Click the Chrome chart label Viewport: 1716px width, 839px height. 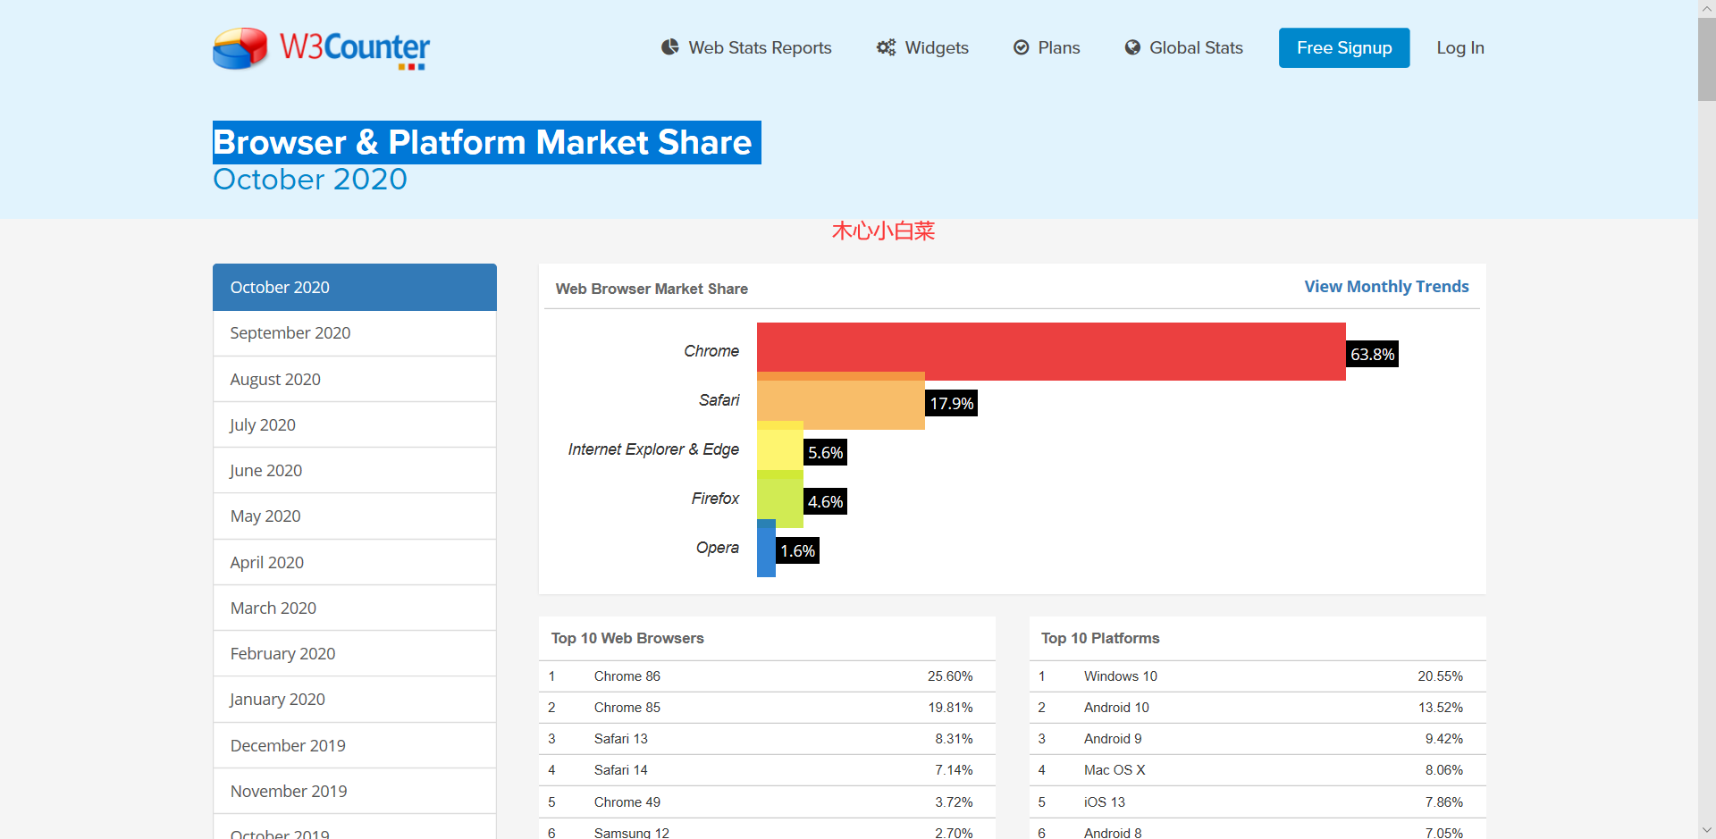click(711, 351)
